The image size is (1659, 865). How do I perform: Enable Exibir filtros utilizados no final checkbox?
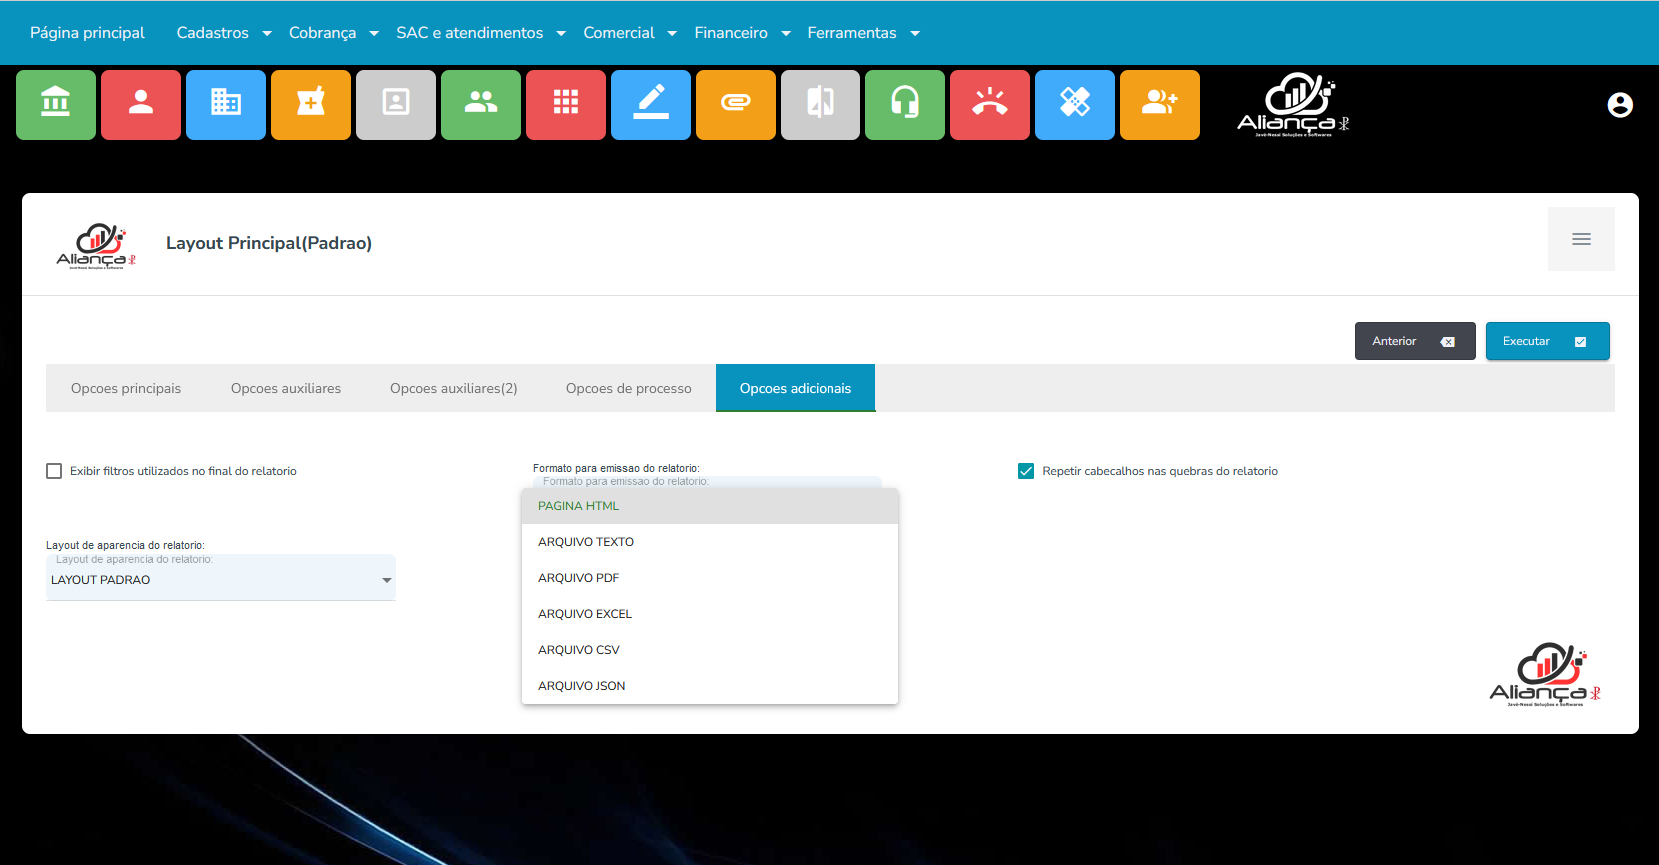[54, 471]
